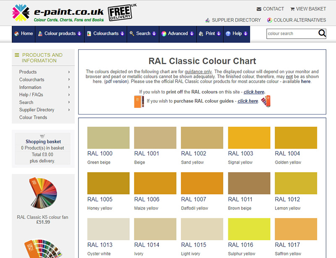Click the shopping basket cart icon in sidebar
Viewport: 336px width, 258px height.
[x=42, y=136]
